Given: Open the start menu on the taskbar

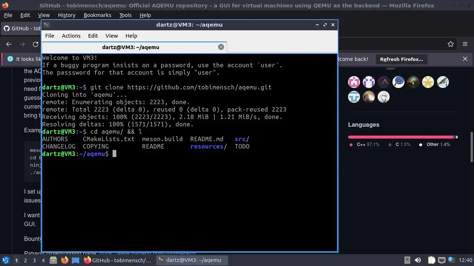Looking at the screenshot, I should (6, 260).
